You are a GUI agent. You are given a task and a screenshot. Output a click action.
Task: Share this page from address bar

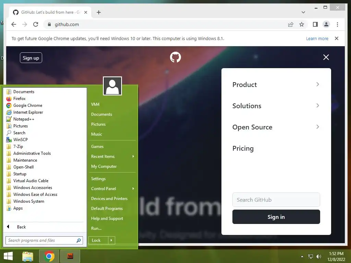tap(291, 24)
